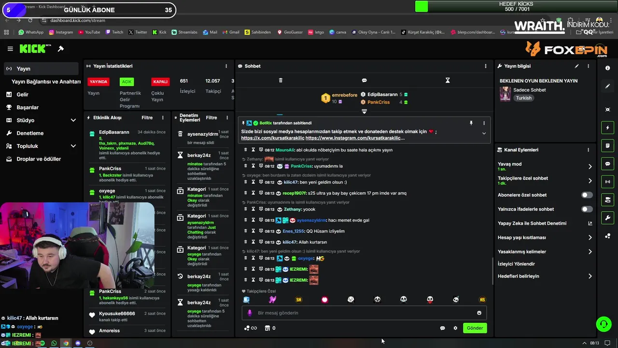Click the browser reload button
The height and width of the screenshot is (348, 618).
tap(30, 20)
